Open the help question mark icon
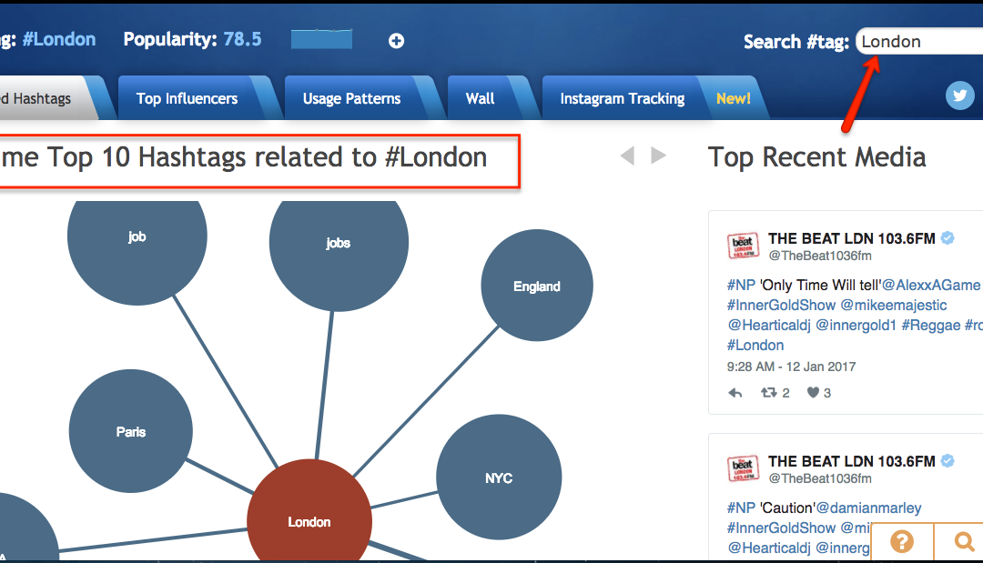The width and height of the screenshot is (983, 563). (x=902, y=542)
